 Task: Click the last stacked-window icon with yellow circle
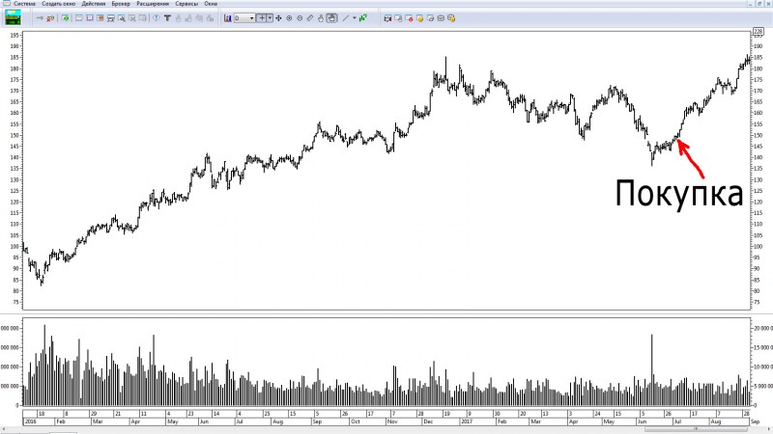point(451,18)
